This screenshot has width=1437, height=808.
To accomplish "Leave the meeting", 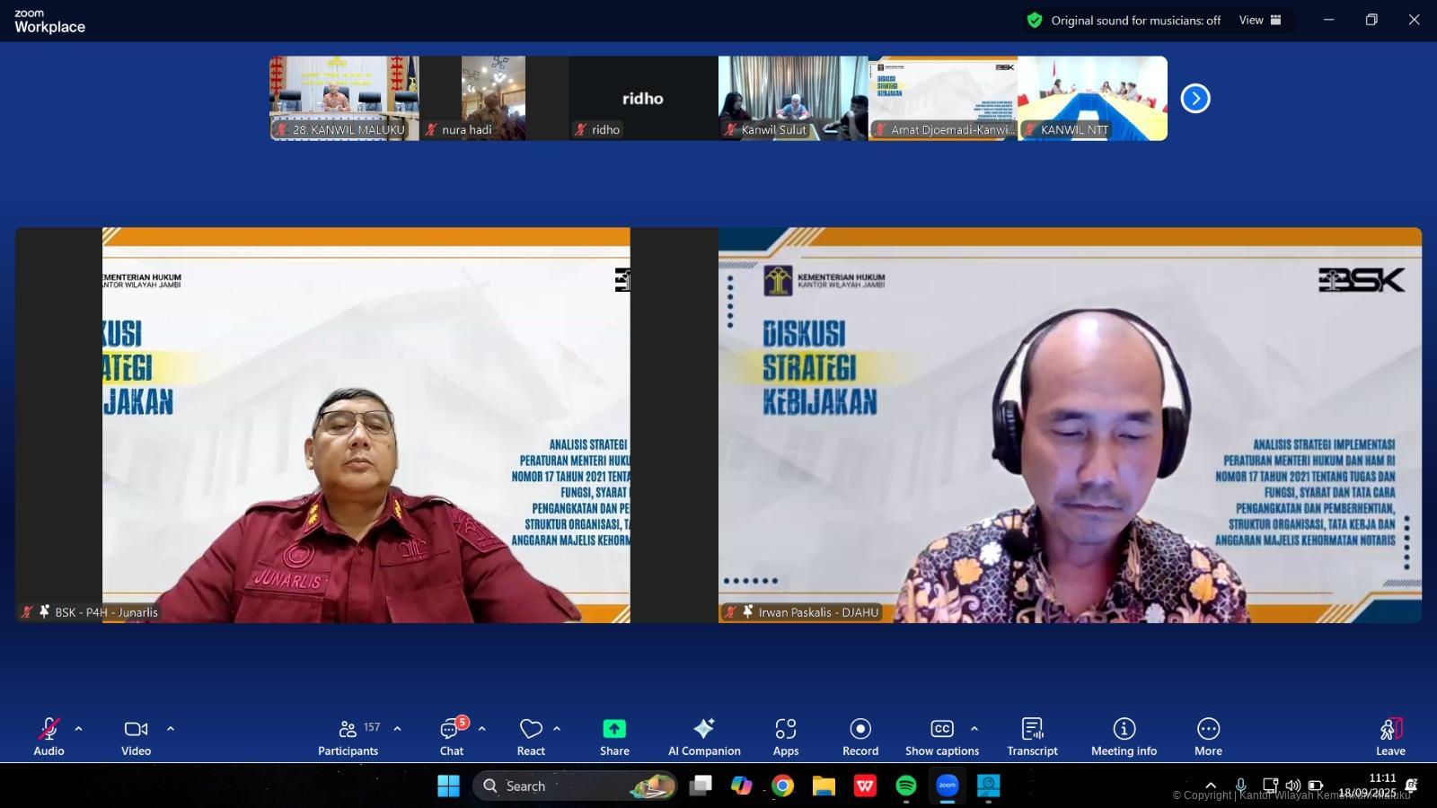I will coord(1390,737).
